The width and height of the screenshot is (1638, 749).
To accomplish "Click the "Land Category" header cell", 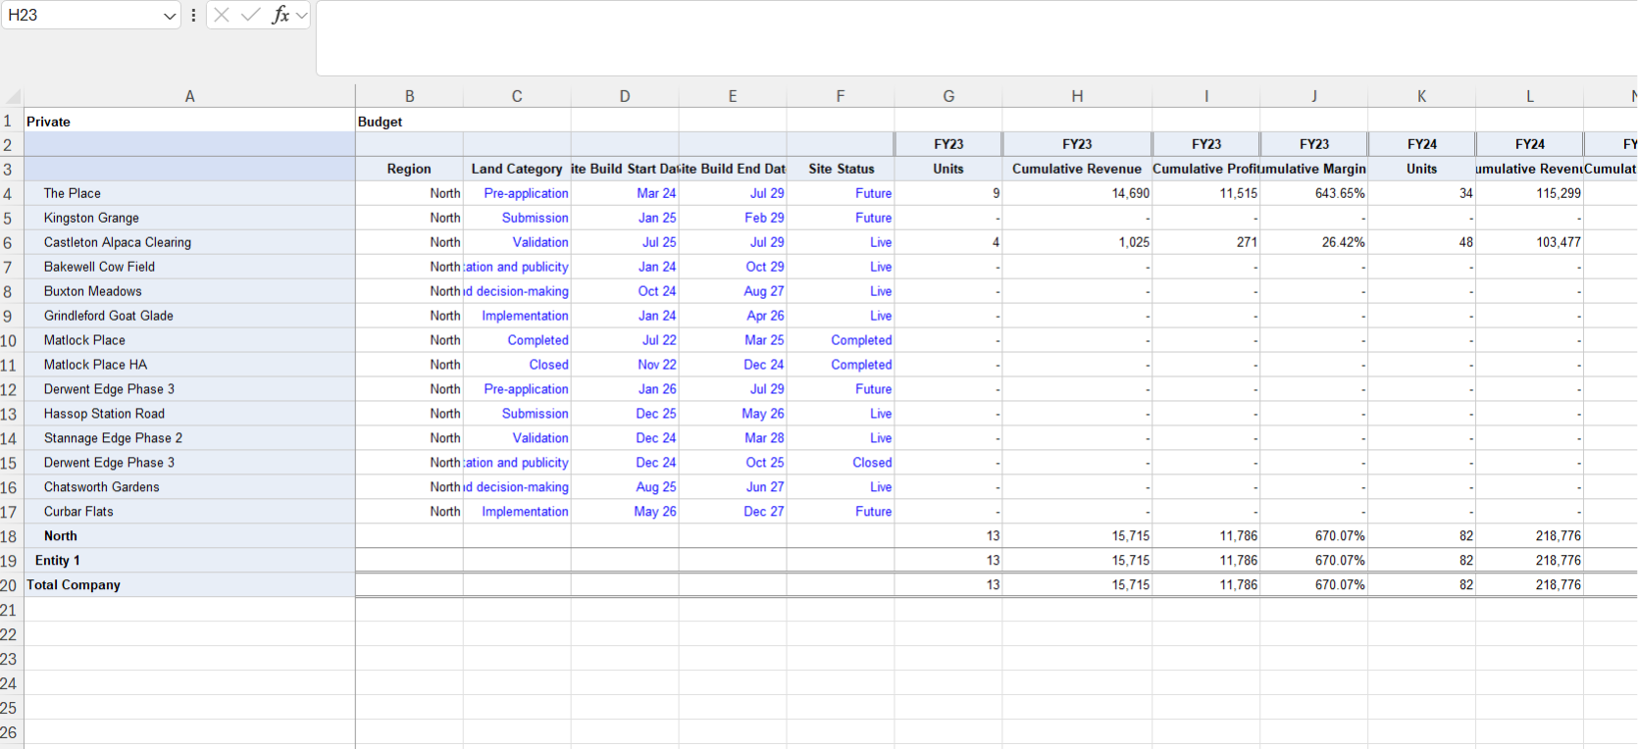I will (x=517, y=169).
